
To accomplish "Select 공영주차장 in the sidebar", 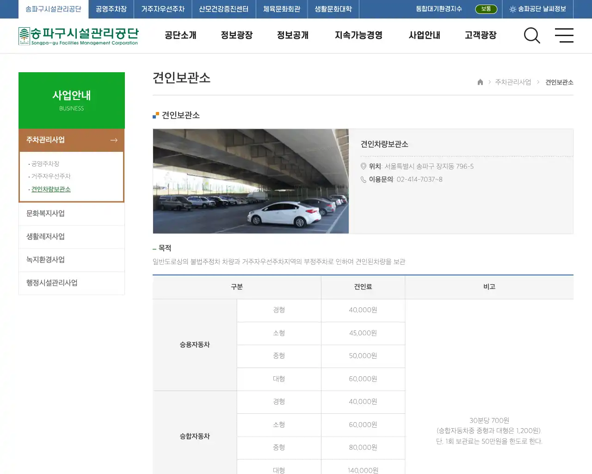I will pyautogui.click(x=45, y=163).
